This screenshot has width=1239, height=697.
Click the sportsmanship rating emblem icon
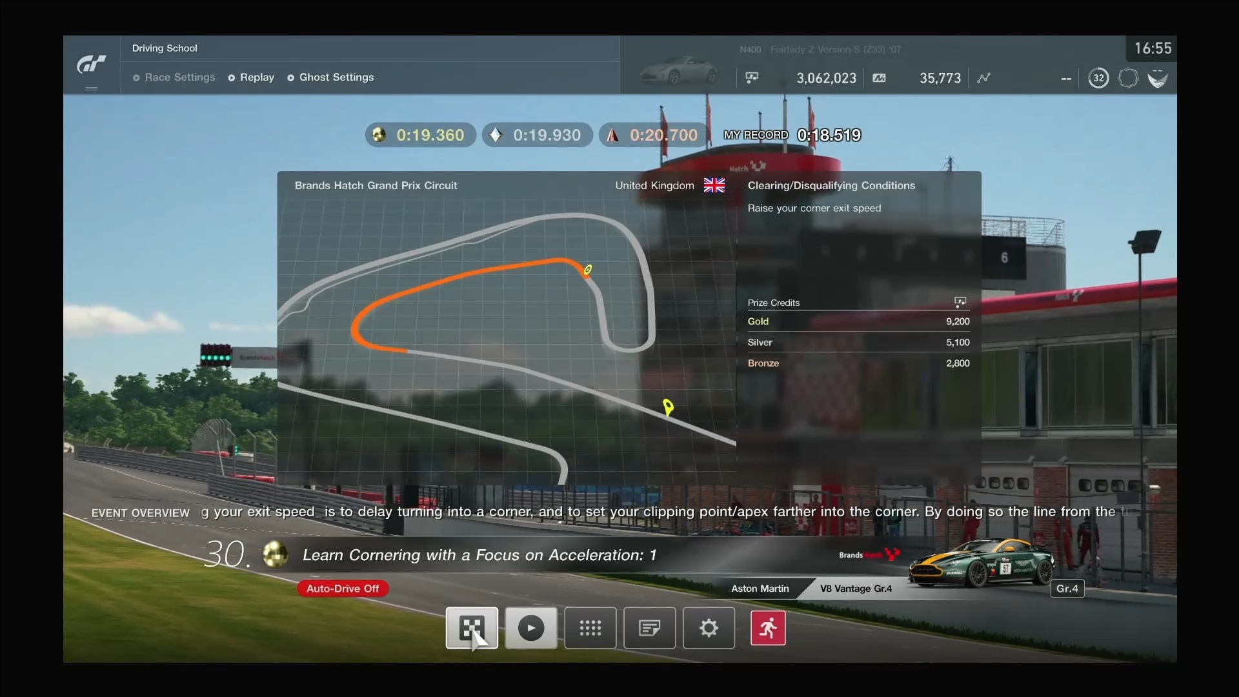pyautogui.click(x=1158, y=79)
